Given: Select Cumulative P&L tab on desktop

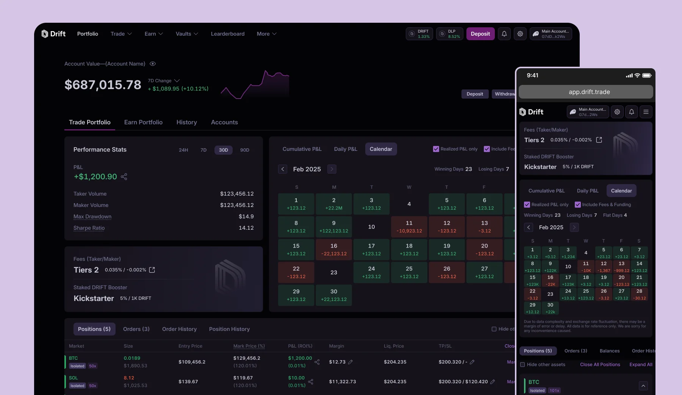Looking at the screenshot, I should [x=302, y=149].
